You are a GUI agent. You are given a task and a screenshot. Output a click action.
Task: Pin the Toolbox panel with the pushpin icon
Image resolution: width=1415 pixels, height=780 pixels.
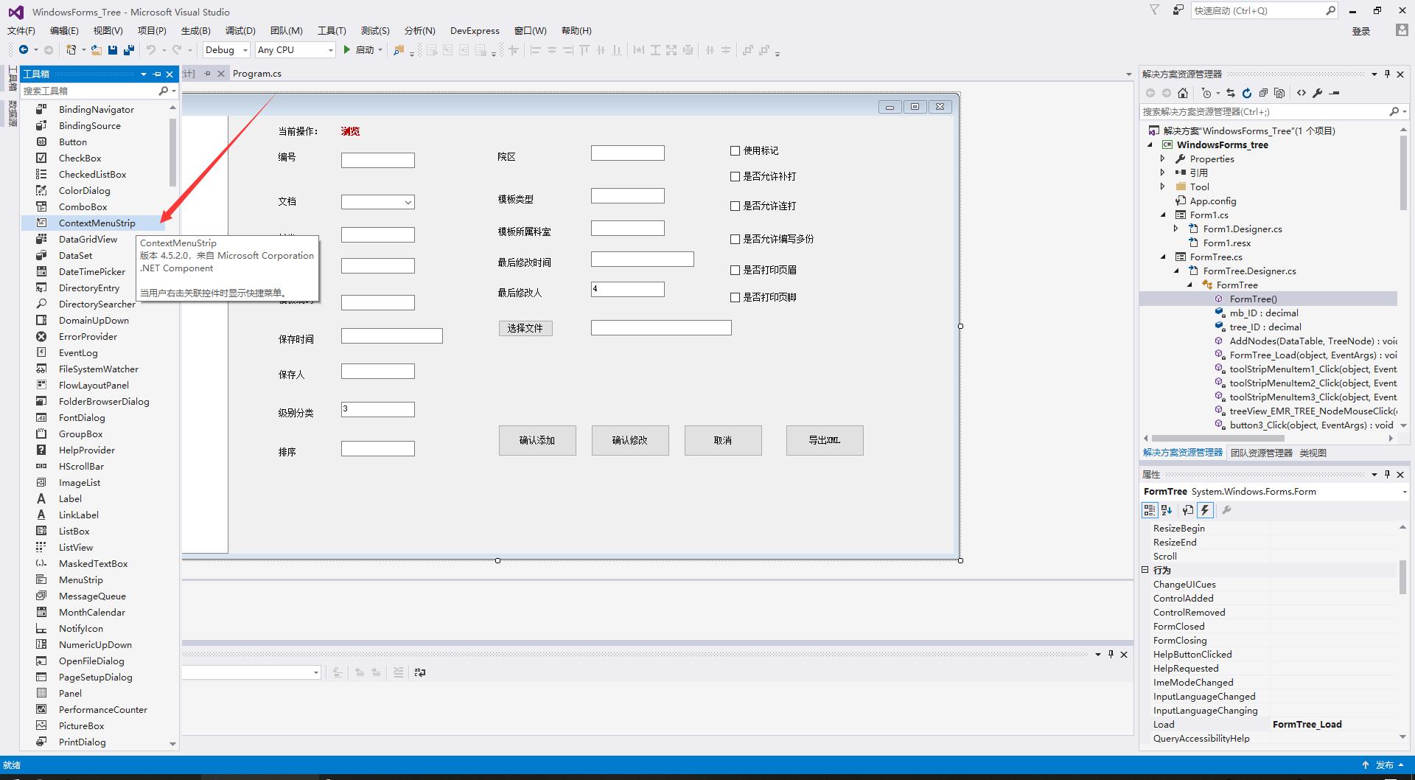(x=157, y=74)
